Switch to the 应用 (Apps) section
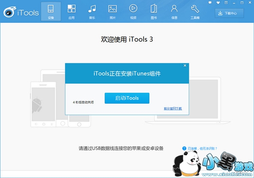 pyautogui.click(x=72, y=11)
